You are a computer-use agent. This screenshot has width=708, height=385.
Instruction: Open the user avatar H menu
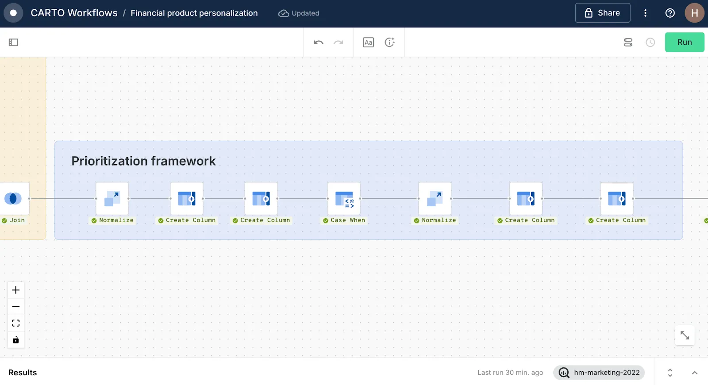tap(694, 13)
